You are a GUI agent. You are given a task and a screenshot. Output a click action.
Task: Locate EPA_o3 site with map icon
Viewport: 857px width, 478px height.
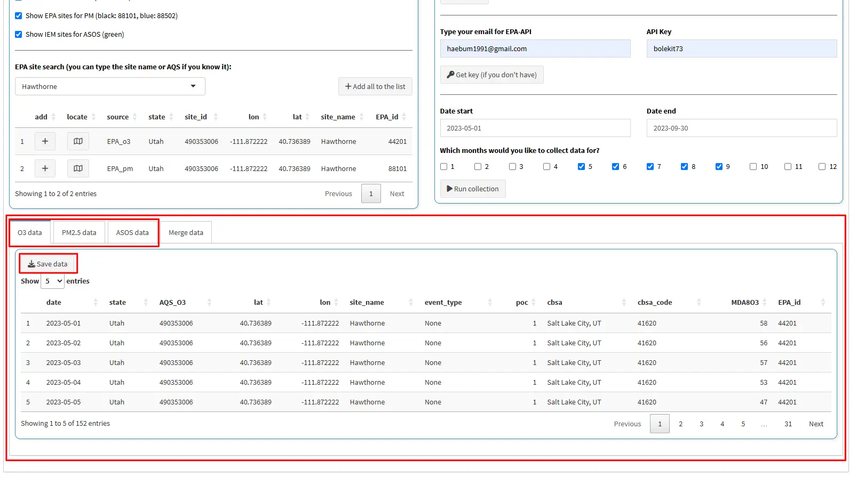78,141
